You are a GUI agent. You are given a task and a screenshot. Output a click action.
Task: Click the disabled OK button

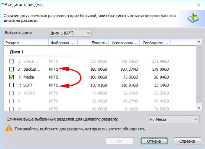(x=120, y=141)
